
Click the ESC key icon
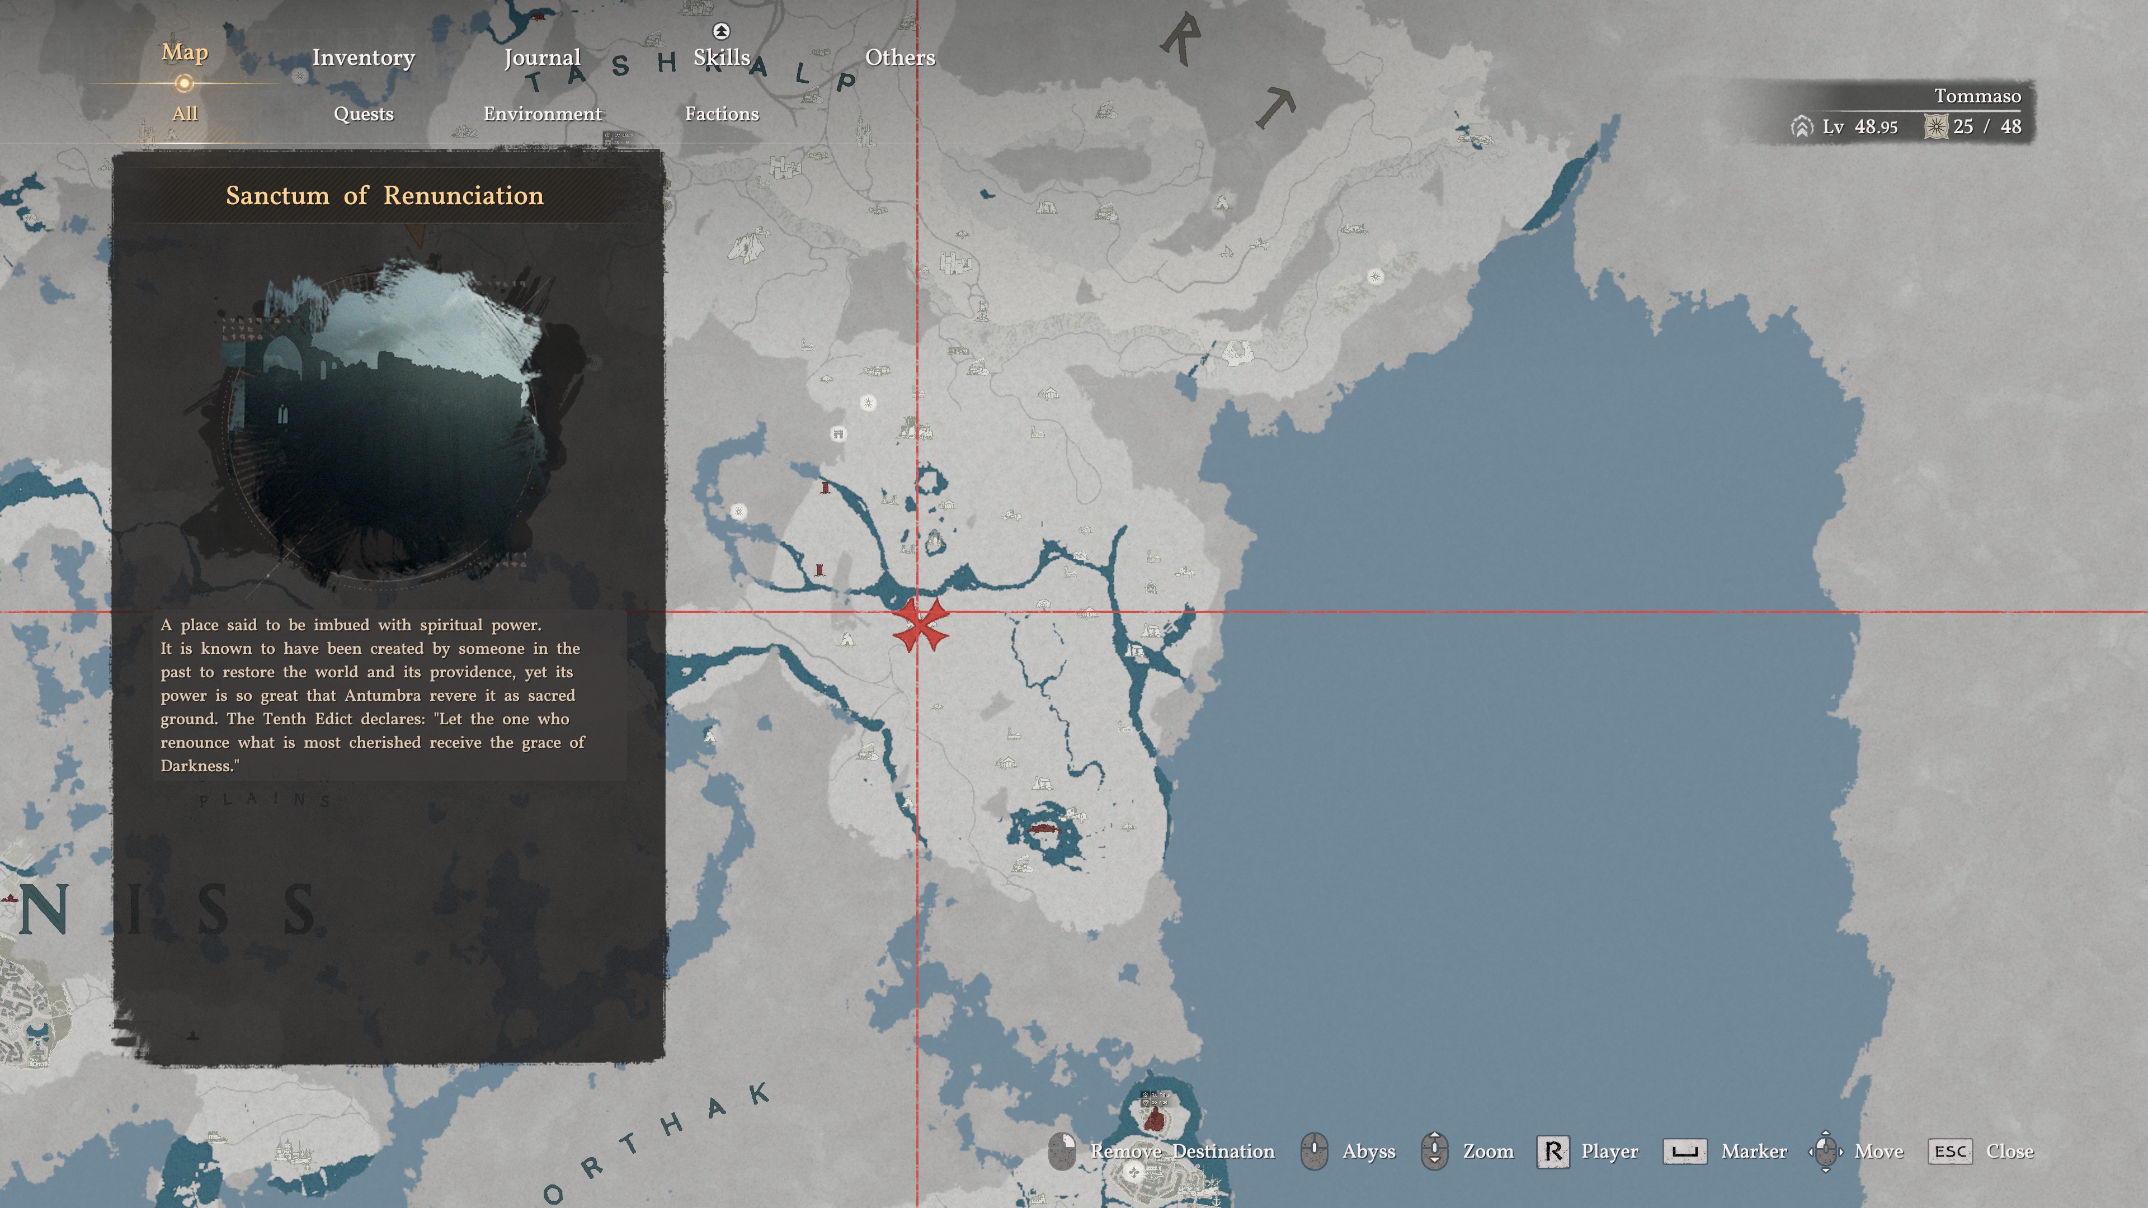pos(1949,1152)
